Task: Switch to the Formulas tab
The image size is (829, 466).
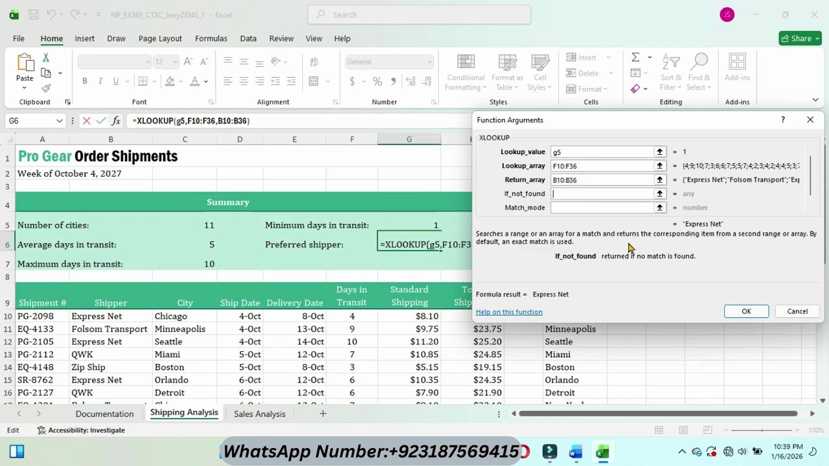Action: coord(211,38)
